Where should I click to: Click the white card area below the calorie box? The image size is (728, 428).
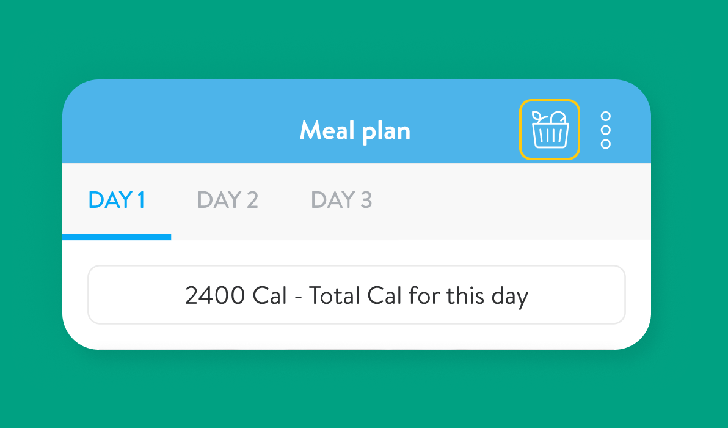click(x=356, y=336)
